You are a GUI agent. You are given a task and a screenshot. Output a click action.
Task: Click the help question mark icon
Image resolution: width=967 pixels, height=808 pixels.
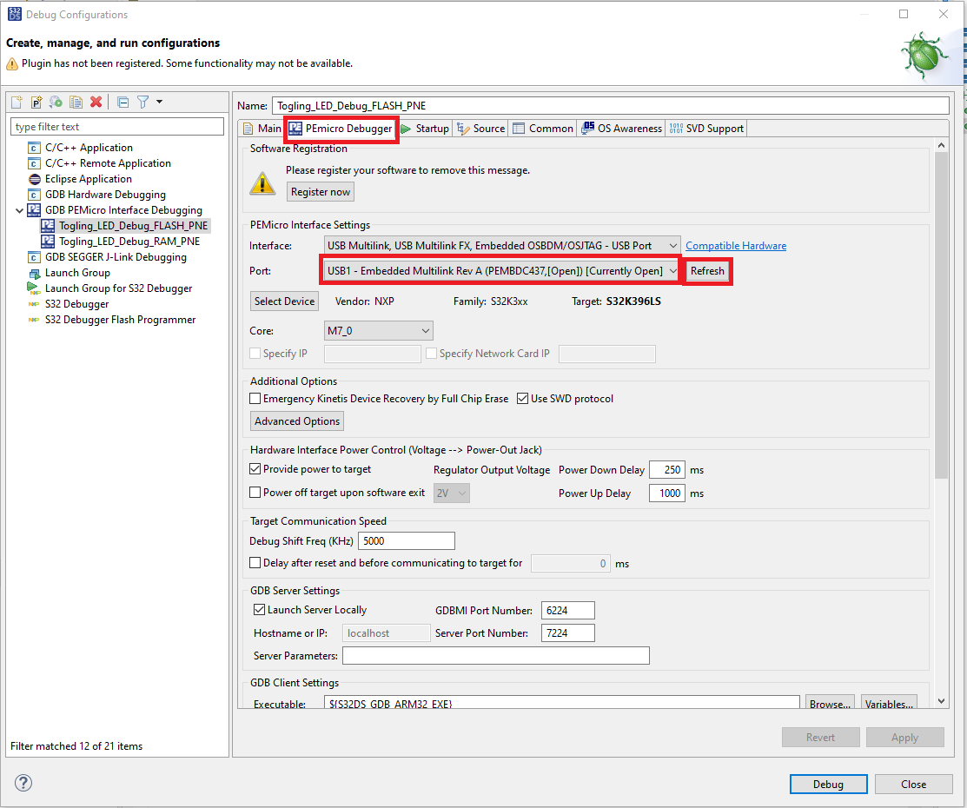(23, 784)
